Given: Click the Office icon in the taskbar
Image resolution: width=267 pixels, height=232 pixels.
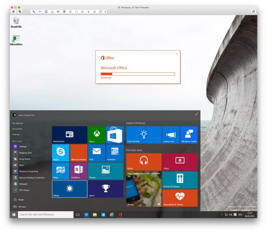Looking at the screenshot, I should [120, 215].
